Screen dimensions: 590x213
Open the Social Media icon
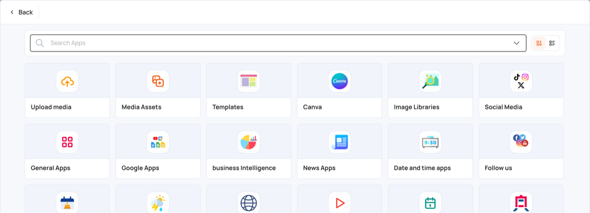(521, 81)
